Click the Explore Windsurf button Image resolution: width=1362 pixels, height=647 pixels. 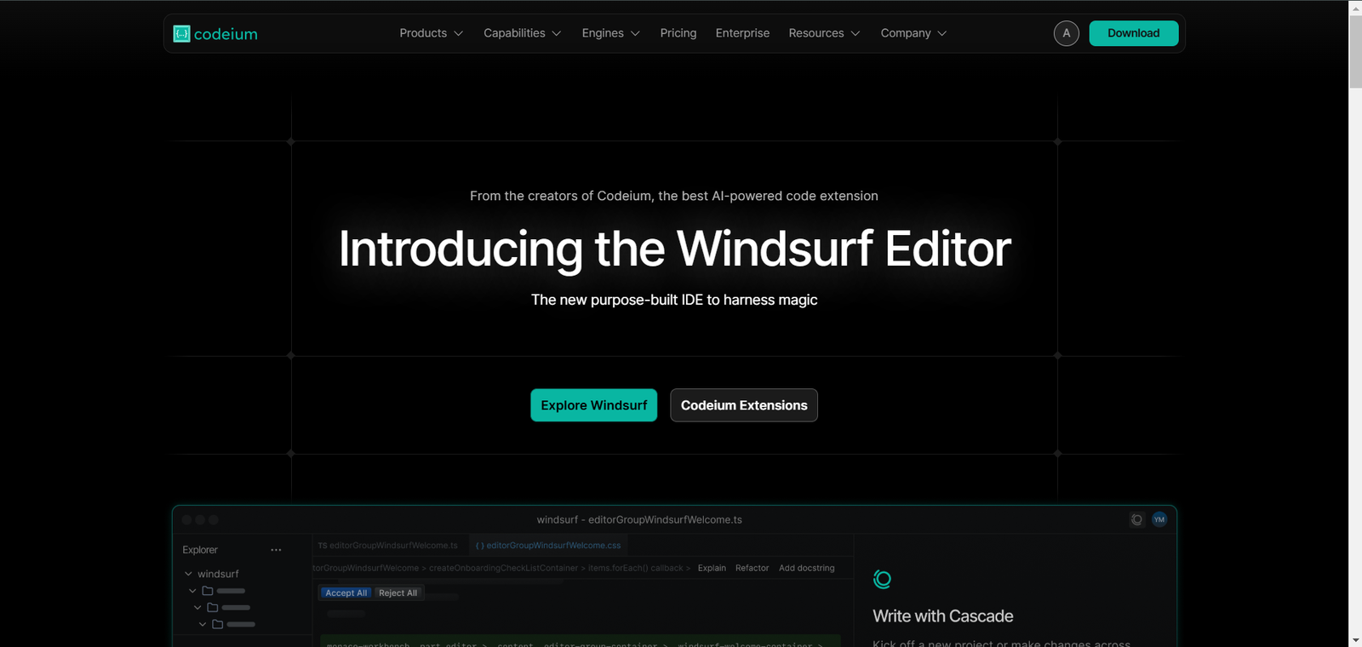(594, 405)
